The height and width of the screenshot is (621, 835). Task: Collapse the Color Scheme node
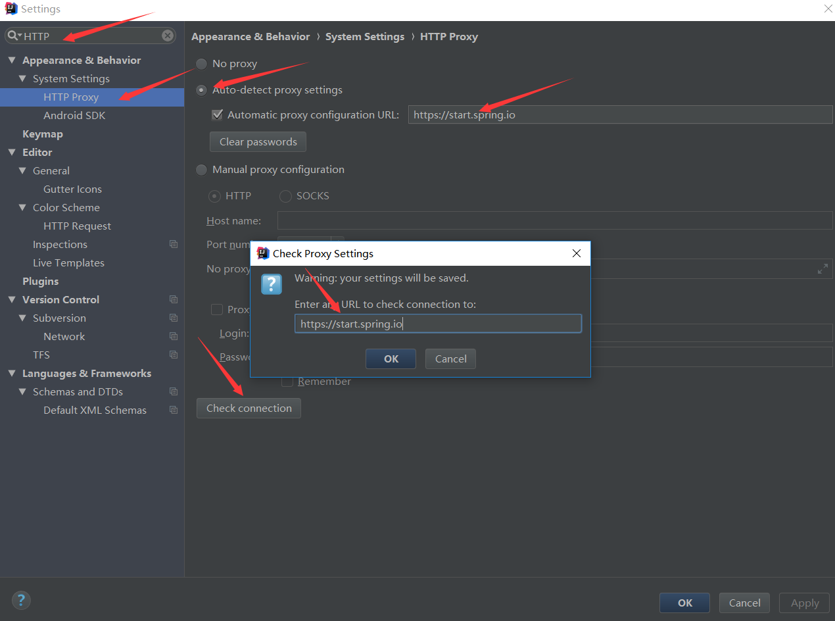22,207
